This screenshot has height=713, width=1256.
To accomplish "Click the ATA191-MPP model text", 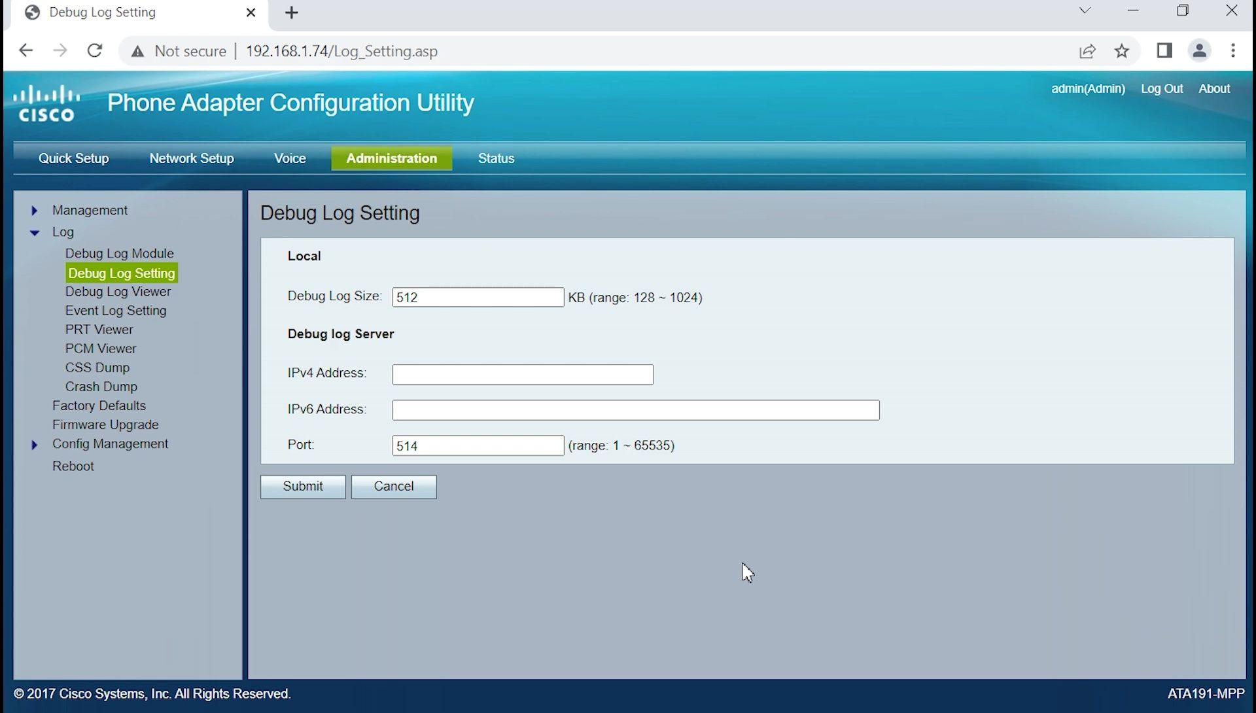I will point(1206,693).
